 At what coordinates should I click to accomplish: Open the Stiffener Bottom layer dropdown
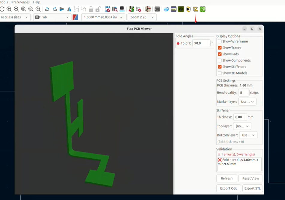(248, 135)
